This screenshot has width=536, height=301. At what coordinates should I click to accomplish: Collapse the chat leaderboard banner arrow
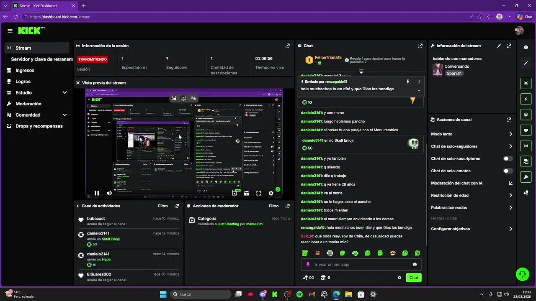pos(361,71)
